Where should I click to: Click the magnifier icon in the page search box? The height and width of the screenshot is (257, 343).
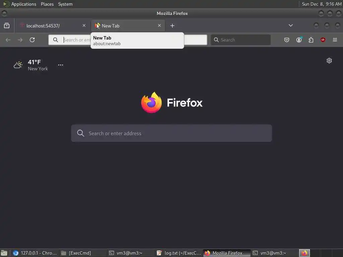point(80,133)
